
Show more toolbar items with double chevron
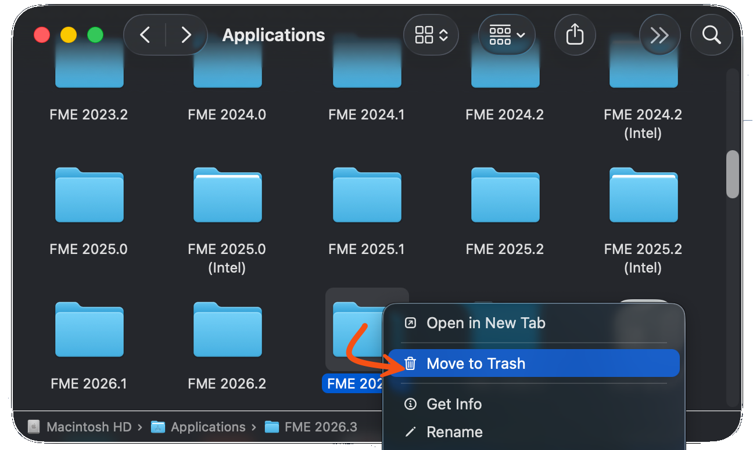point(659,35)
